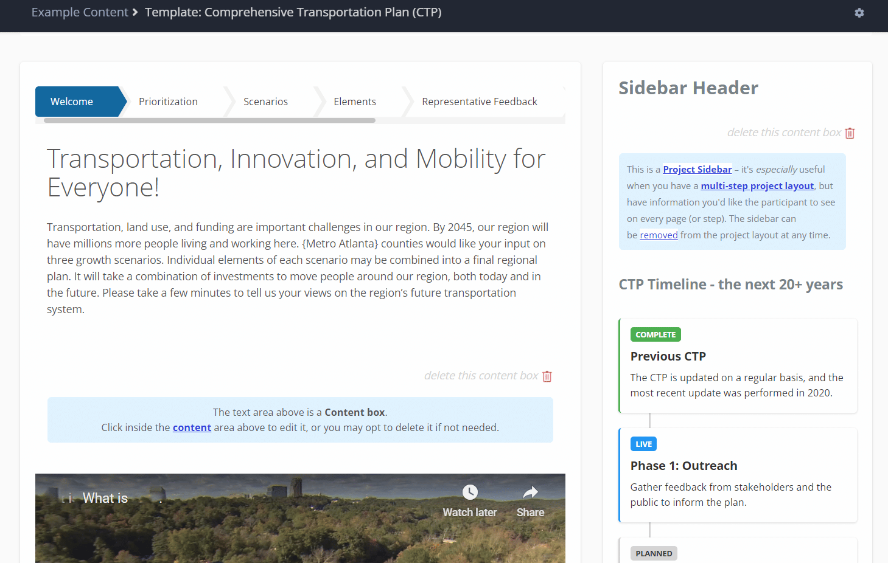
Task: Click the content link in blue box
Action: tap(192, 427)
